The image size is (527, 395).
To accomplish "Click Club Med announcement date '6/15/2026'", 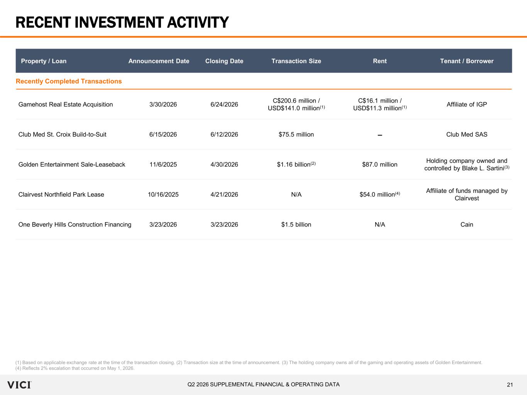I will [x=163, y=135].
